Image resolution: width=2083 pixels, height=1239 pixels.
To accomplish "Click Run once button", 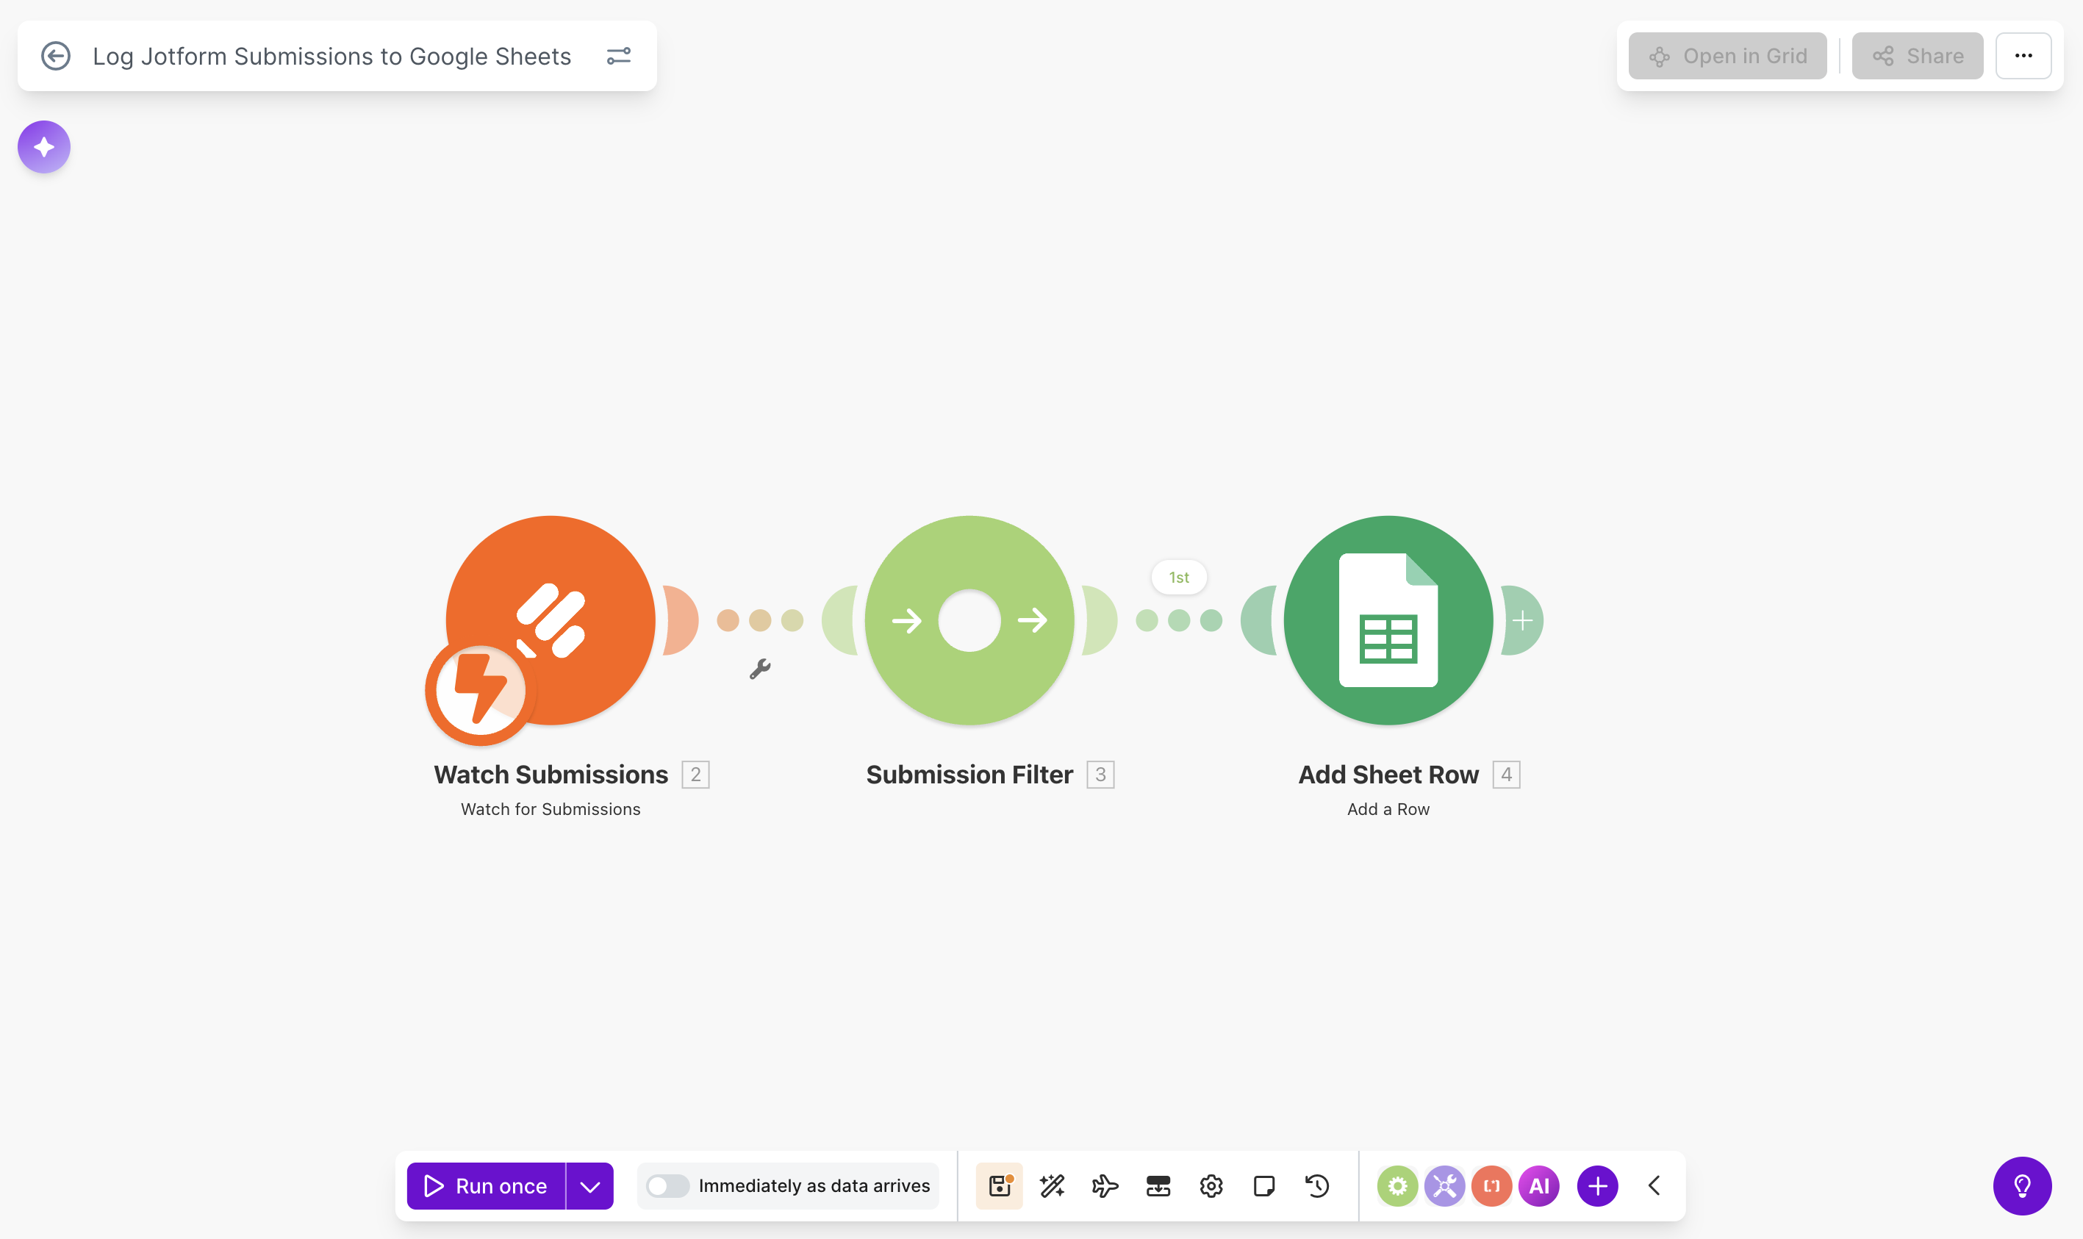I will coord(486,1185).
